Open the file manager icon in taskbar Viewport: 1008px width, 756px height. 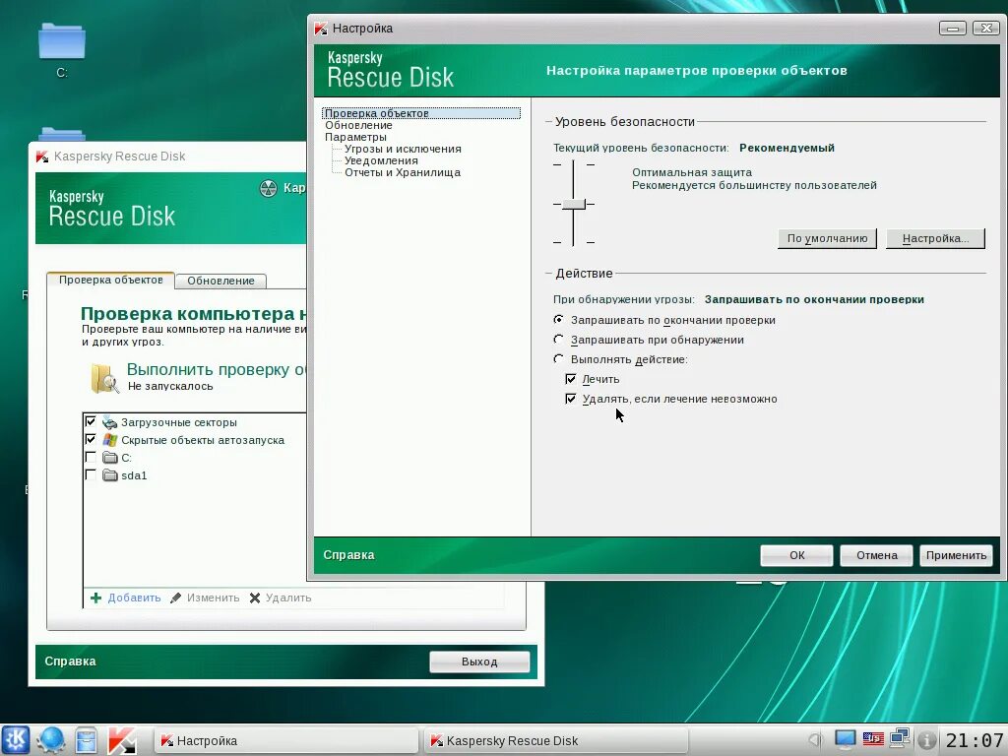point(86,740)
